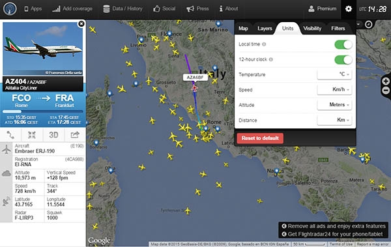Click the airport pin at Florence
The width and height of the screenshot is (391, 247).
pyautogui.click(x=169, y=33)
